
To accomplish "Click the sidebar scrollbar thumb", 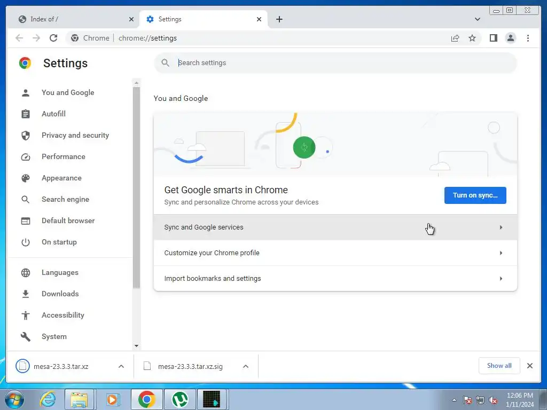I will (136, 187).
